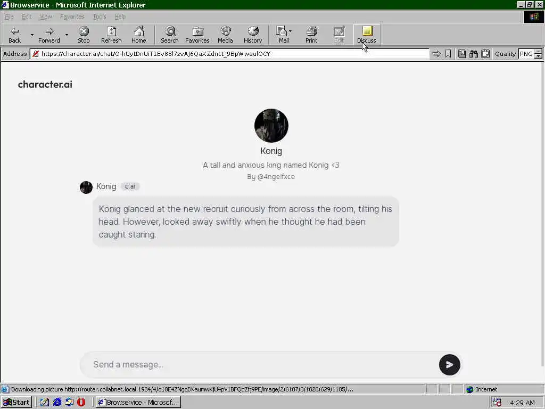Image resolution: width=545 pixels, height=409 pixels.
Task: Open the Media pane
Action: tap(225, 35)
